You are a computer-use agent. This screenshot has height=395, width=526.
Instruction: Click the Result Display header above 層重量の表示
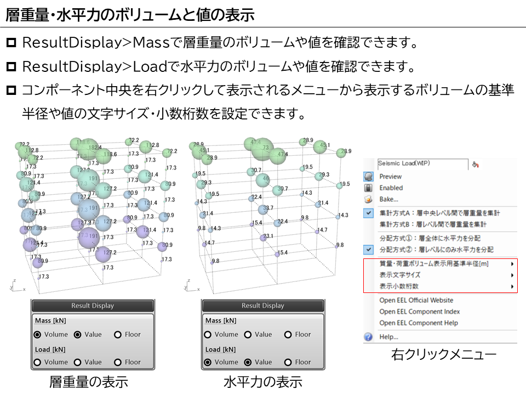point(93,306)
